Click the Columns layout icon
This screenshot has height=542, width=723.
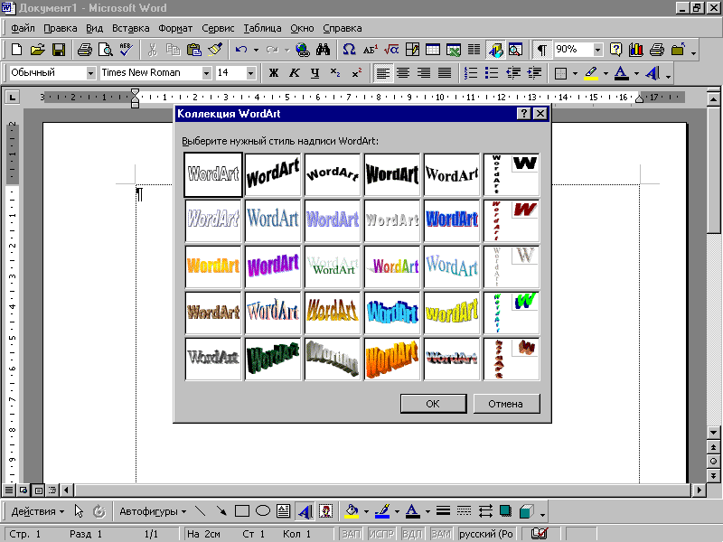[x=474, y=50]
